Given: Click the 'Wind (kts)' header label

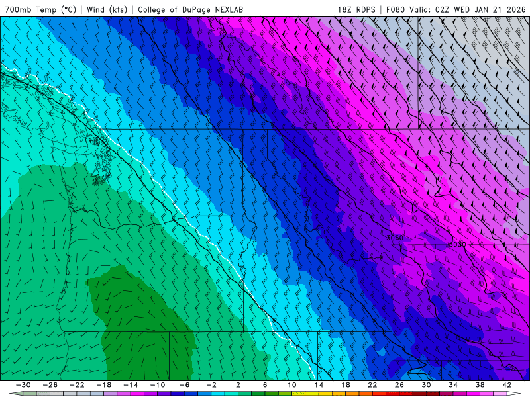Looking at the screenshot, I should (x=107, y=9).
